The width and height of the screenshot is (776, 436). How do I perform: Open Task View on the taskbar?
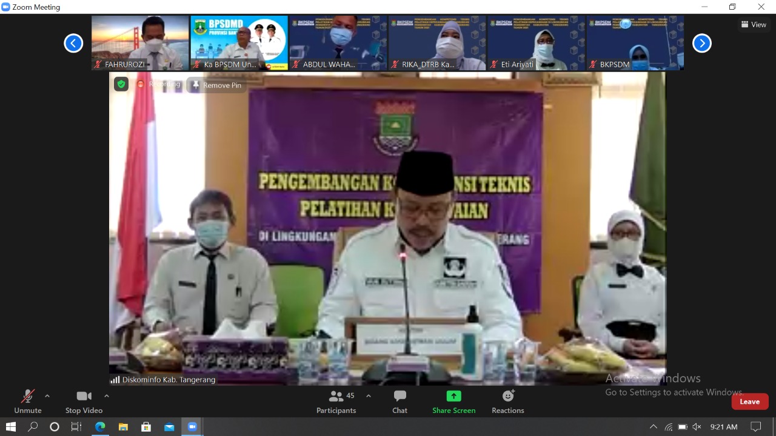(x=76, y=427)
